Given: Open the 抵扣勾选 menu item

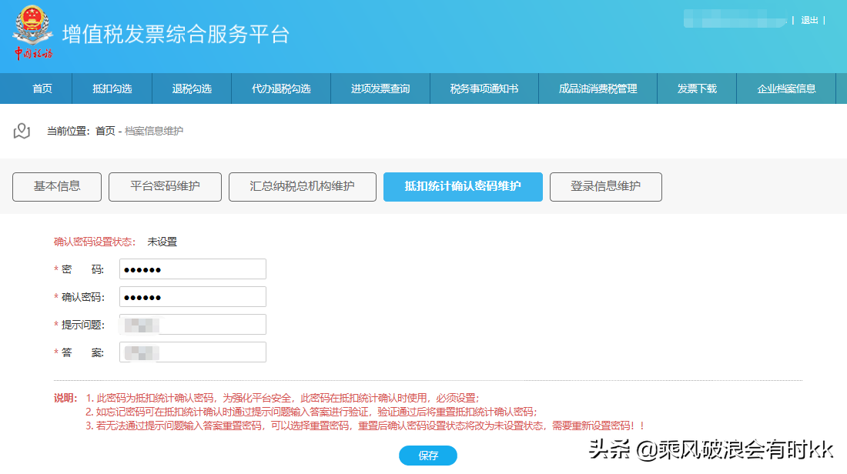Looking at the screenshot, I should point(110,88).
